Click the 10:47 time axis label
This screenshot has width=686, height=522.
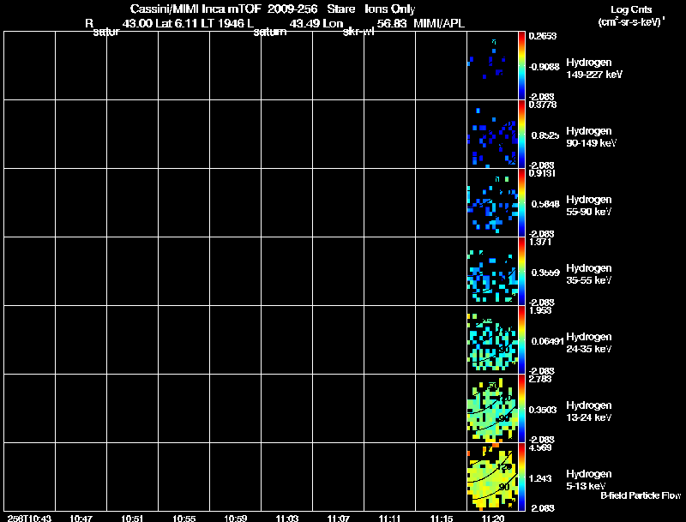click(81, 518)
